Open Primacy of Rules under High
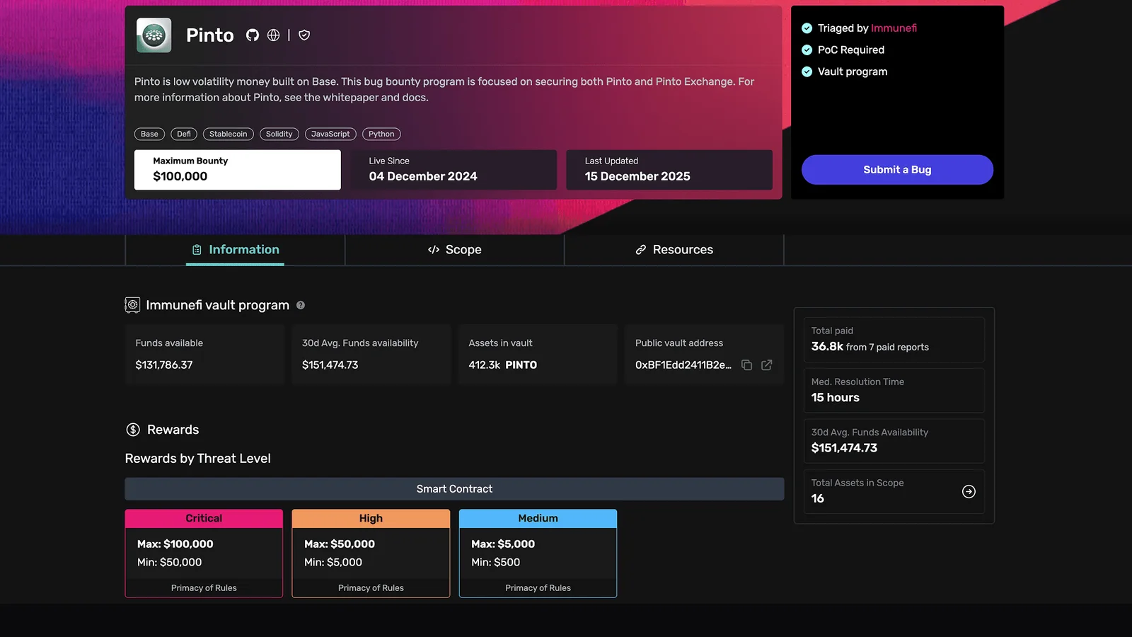 [x=371, y=588]
